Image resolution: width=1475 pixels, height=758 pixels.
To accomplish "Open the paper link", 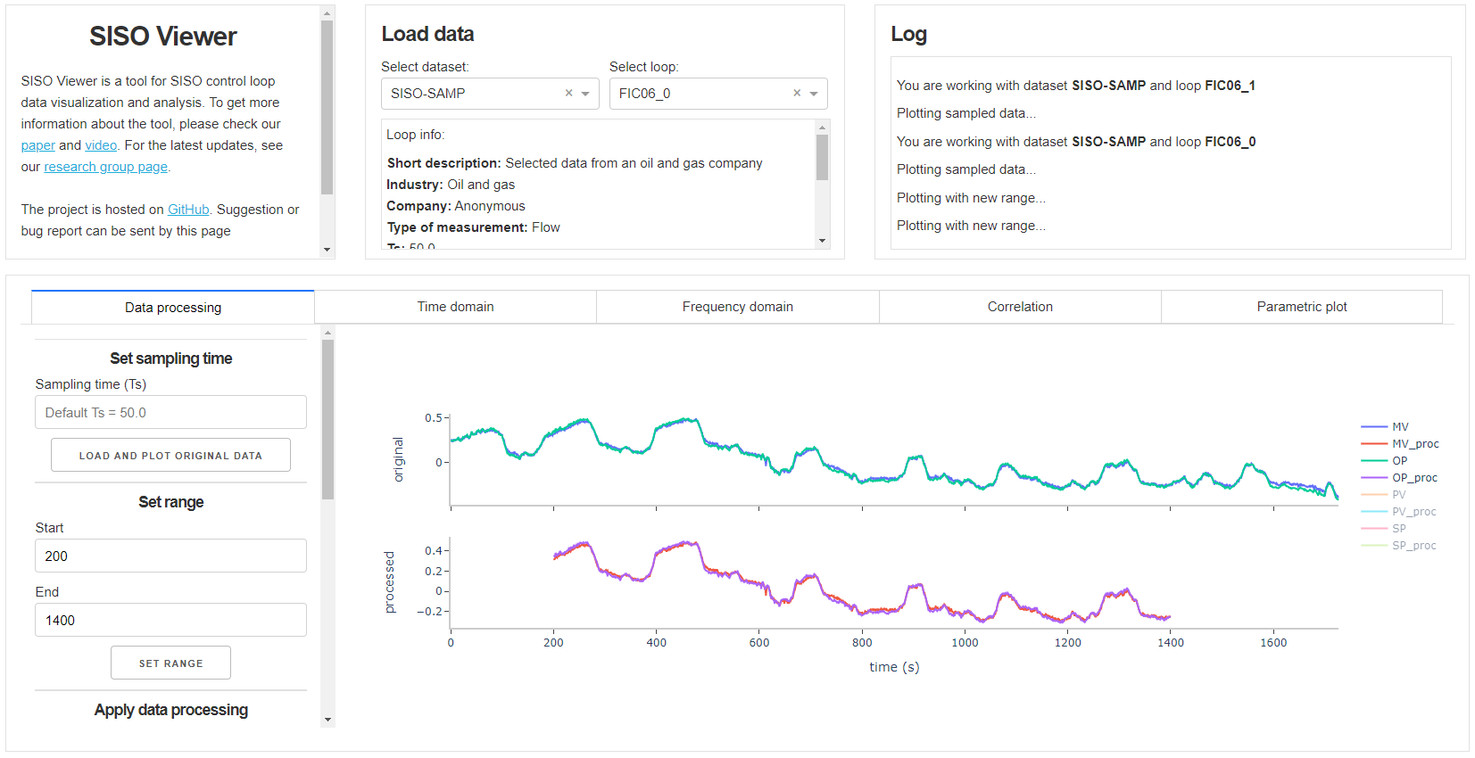I will coord(38,145).
